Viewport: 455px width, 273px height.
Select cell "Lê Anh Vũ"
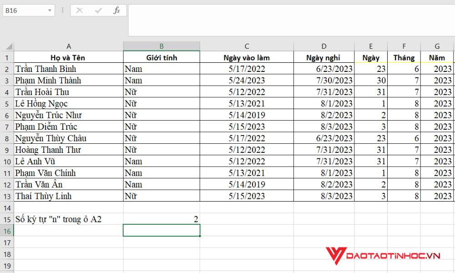69,162
